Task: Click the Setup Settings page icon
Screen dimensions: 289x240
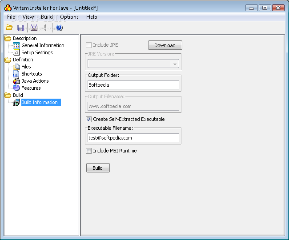Action: click(16, 52)
